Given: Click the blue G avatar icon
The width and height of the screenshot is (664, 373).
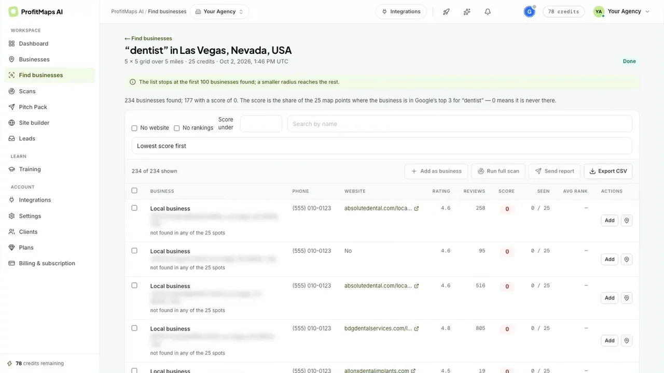Looking at the screenshot, I should (530, 11).
